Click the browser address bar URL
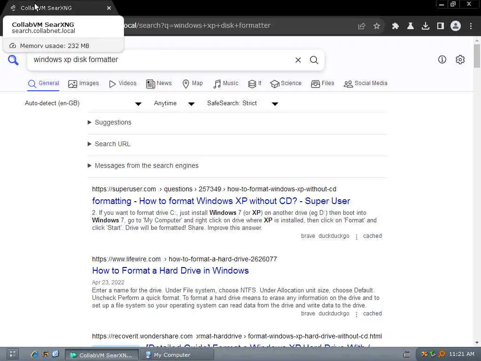 coord(198,26)
